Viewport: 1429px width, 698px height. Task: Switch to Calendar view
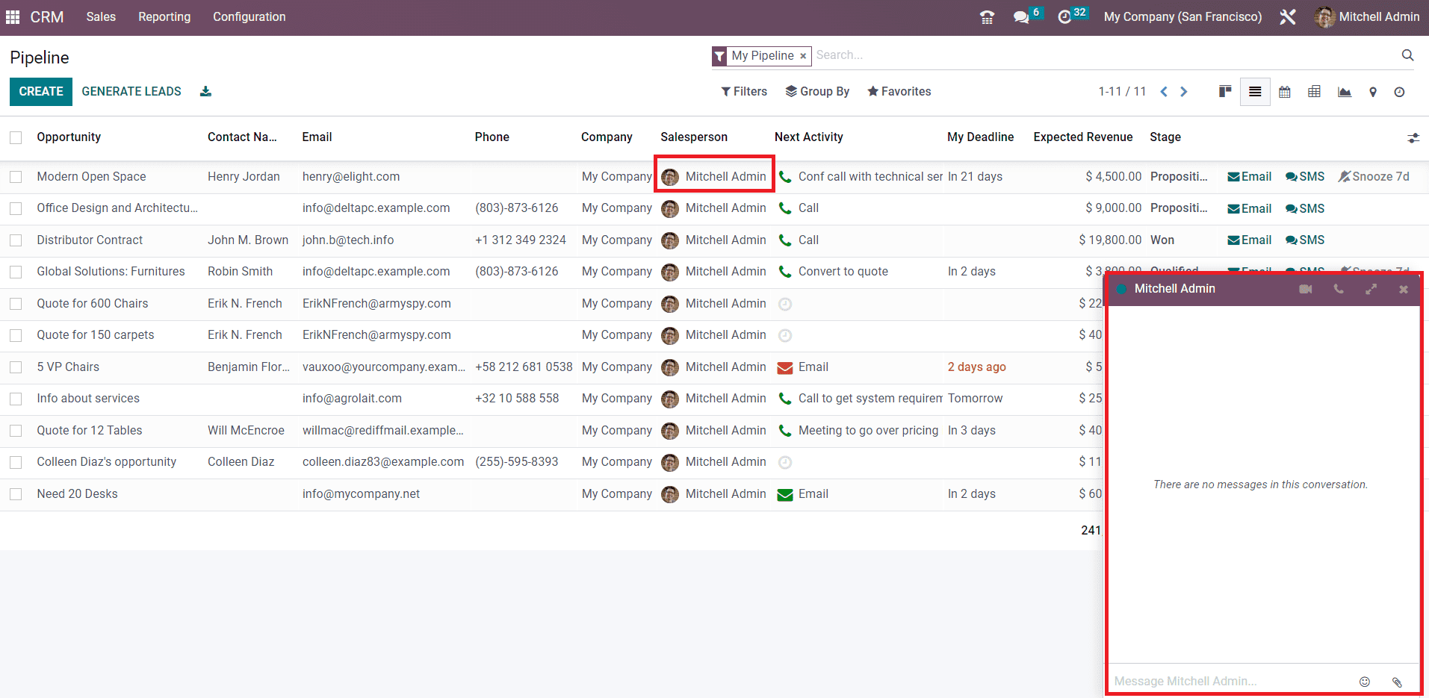coord(1285,92)
